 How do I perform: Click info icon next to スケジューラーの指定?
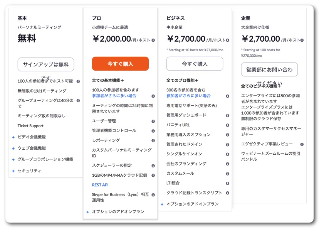(153, 166)
